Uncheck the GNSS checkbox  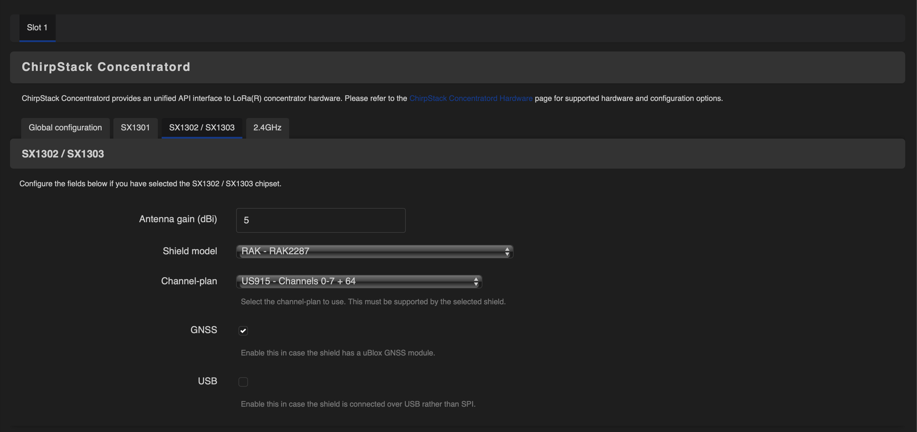coord(243,330)
